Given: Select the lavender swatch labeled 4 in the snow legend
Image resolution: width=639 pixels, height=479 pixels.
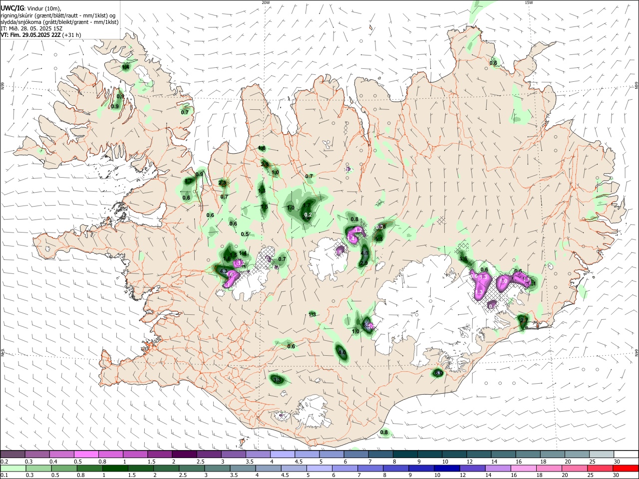Looking at the screenshot, I should (282, 454).
